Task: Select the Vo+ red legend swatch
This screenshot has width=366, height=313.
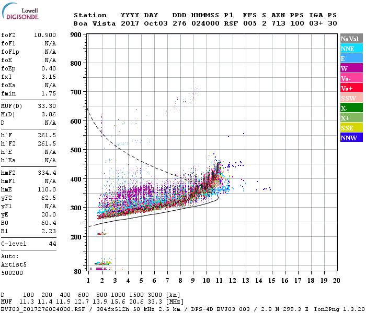Action: point(351,88)
